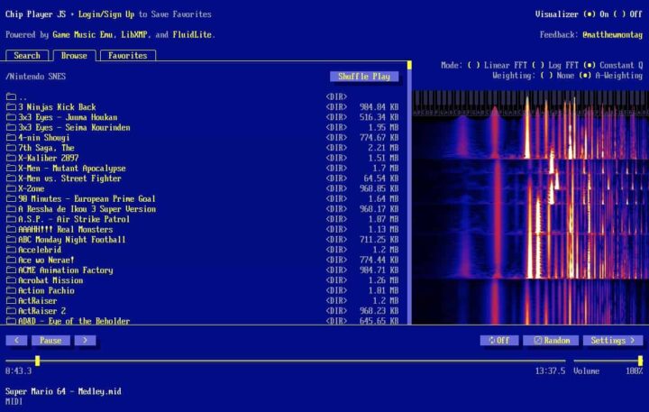The width and height of the screenshot is (649, 412).
Task: Toggle the repeat Off button
Action: (x=498, y=341)
